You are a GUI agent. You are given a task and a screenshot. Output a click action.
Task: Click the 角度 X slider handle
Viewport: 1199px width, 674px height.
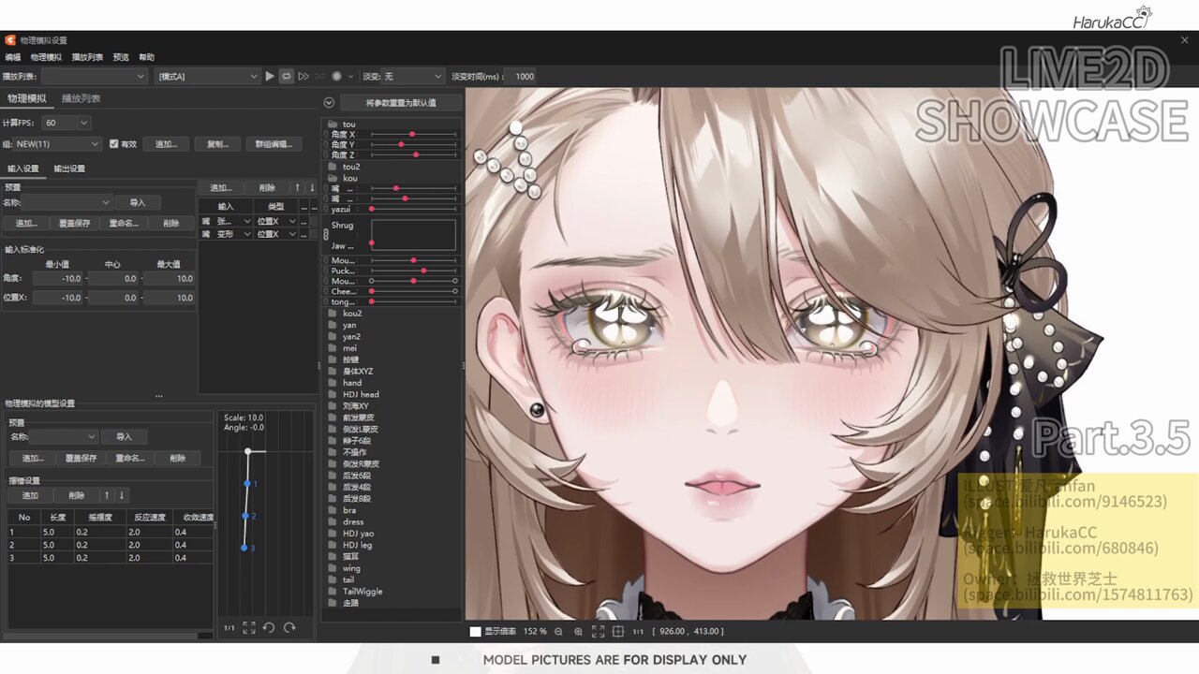coord(412,135)
